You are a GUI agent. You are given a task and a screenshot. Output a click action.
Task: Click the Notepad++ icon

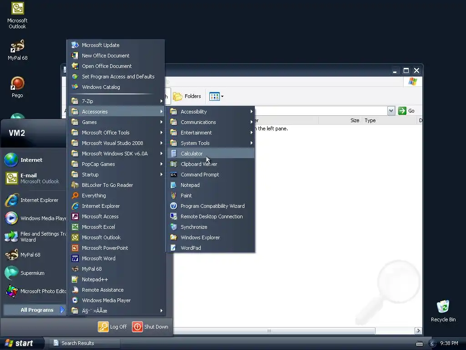[x=75, y=279]
